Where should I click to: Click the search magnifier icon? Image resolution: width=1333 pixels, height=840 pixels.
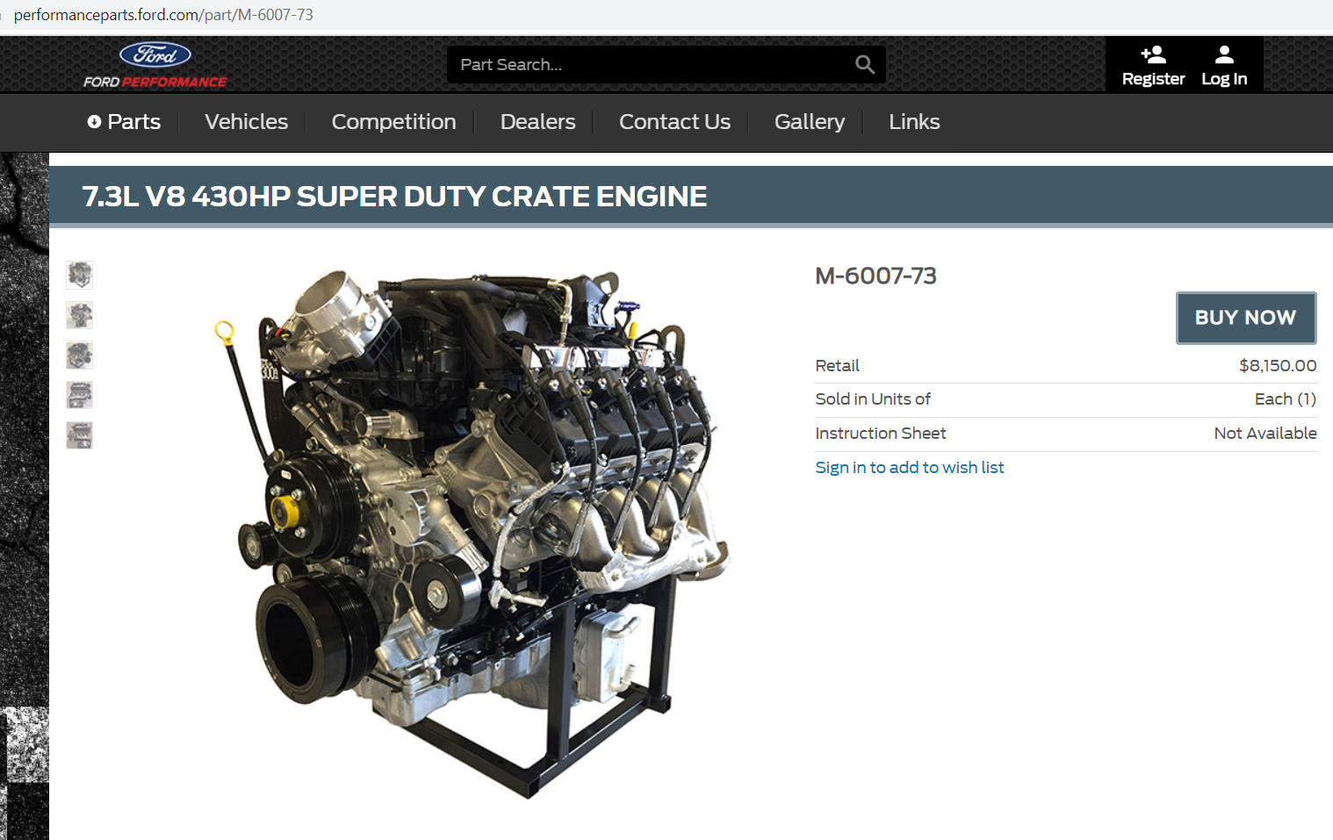(865, 64)
